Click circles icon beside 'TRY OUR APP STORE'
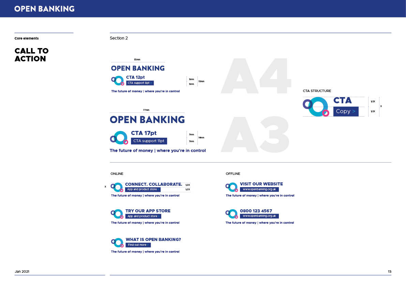Viewport: 406px width, 287px height. point(117,214)
